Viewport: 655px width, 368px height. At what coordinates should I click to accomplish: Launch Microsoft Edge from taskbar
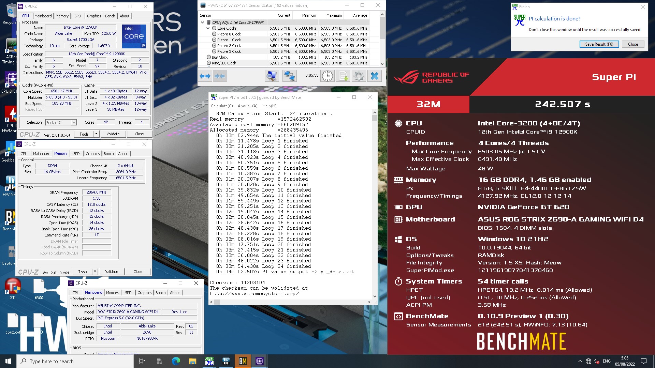176,361
